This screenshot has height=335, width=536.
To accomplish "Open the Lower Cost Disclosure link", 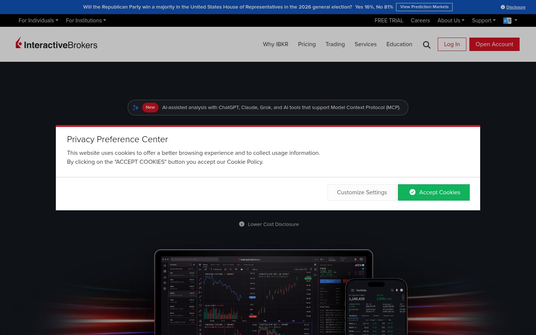I will 273,224.
